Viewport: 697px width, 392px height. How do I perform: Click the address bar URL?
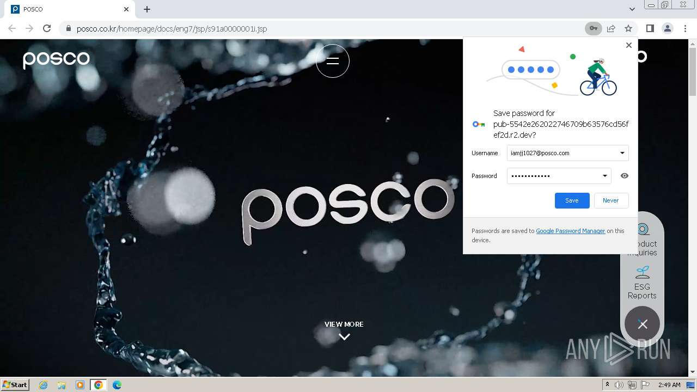point(172,28)
